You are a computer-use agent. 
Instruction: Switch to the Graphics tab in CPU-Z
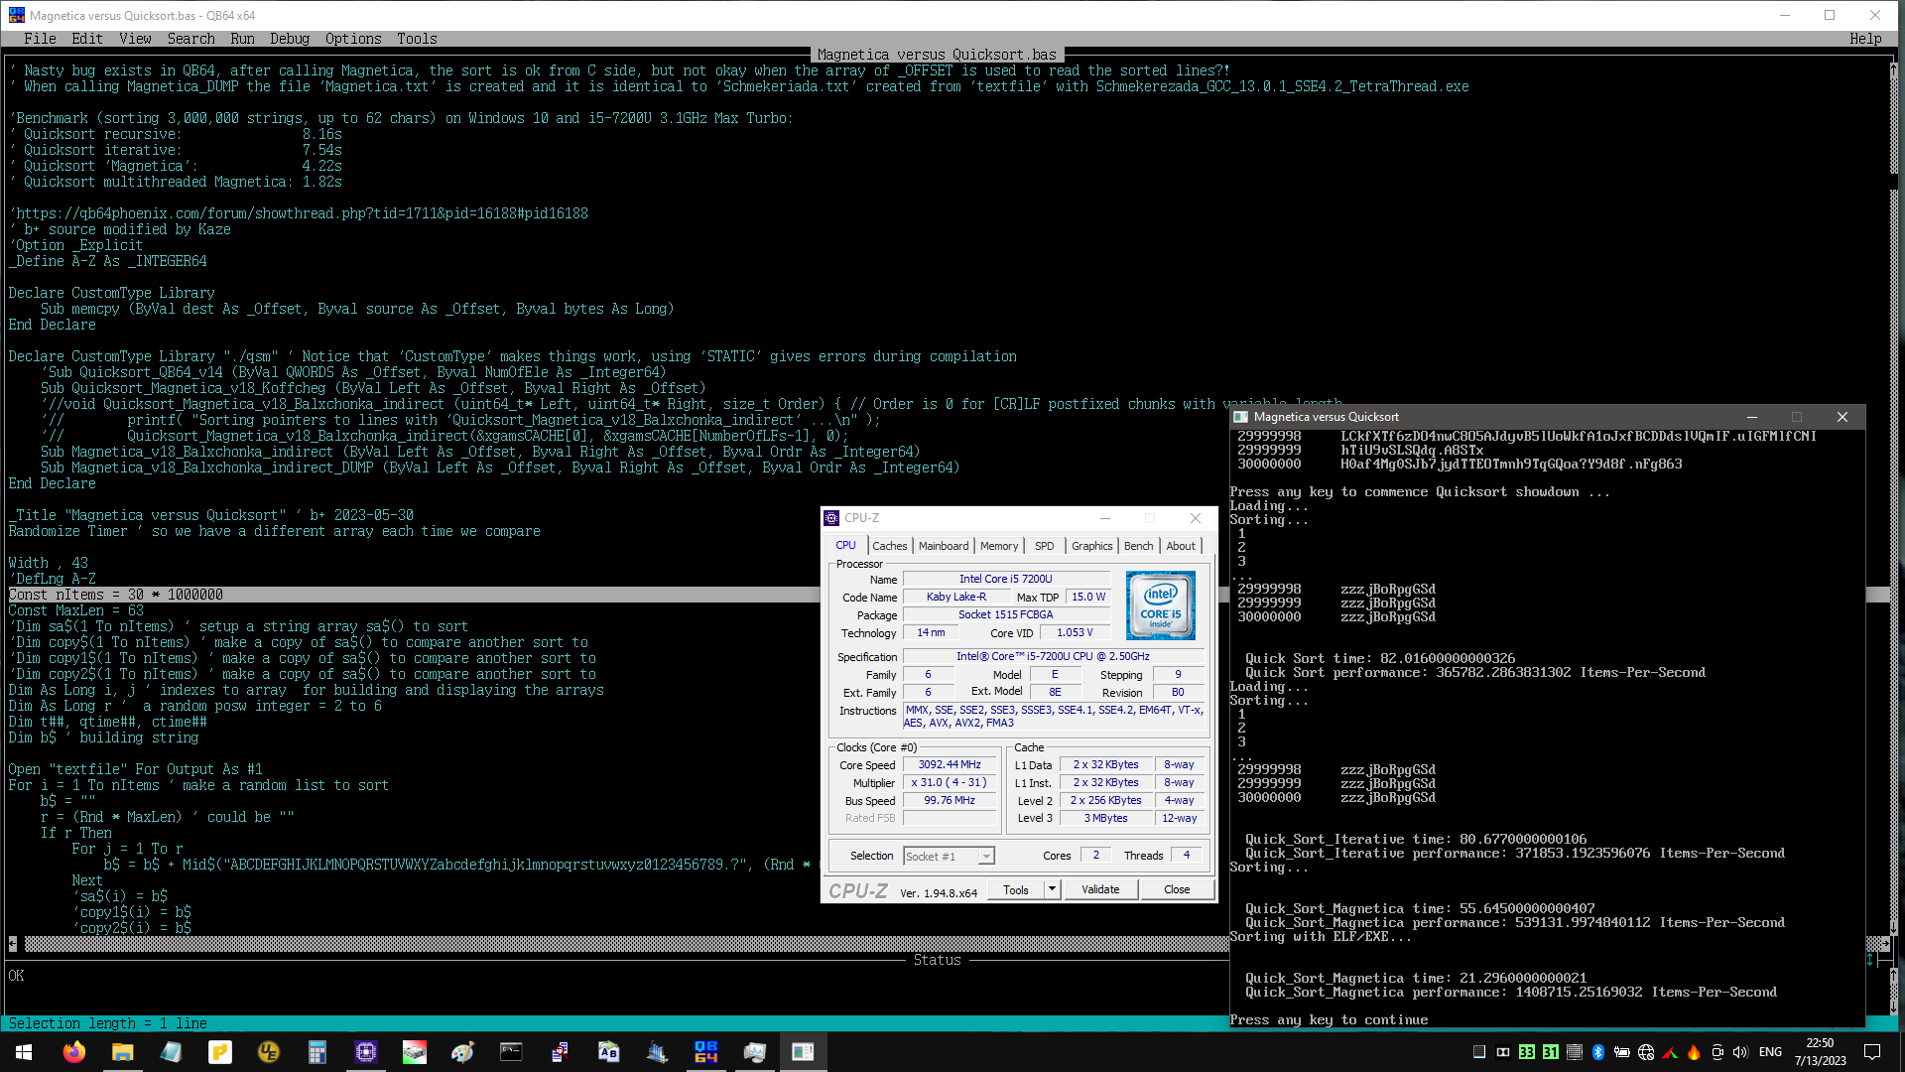pyautogui.click(x=1091, y=546)
